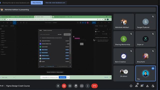Change Manisha Acharya's can edit permission
160x90 pixels.
(x=67, y=55)
